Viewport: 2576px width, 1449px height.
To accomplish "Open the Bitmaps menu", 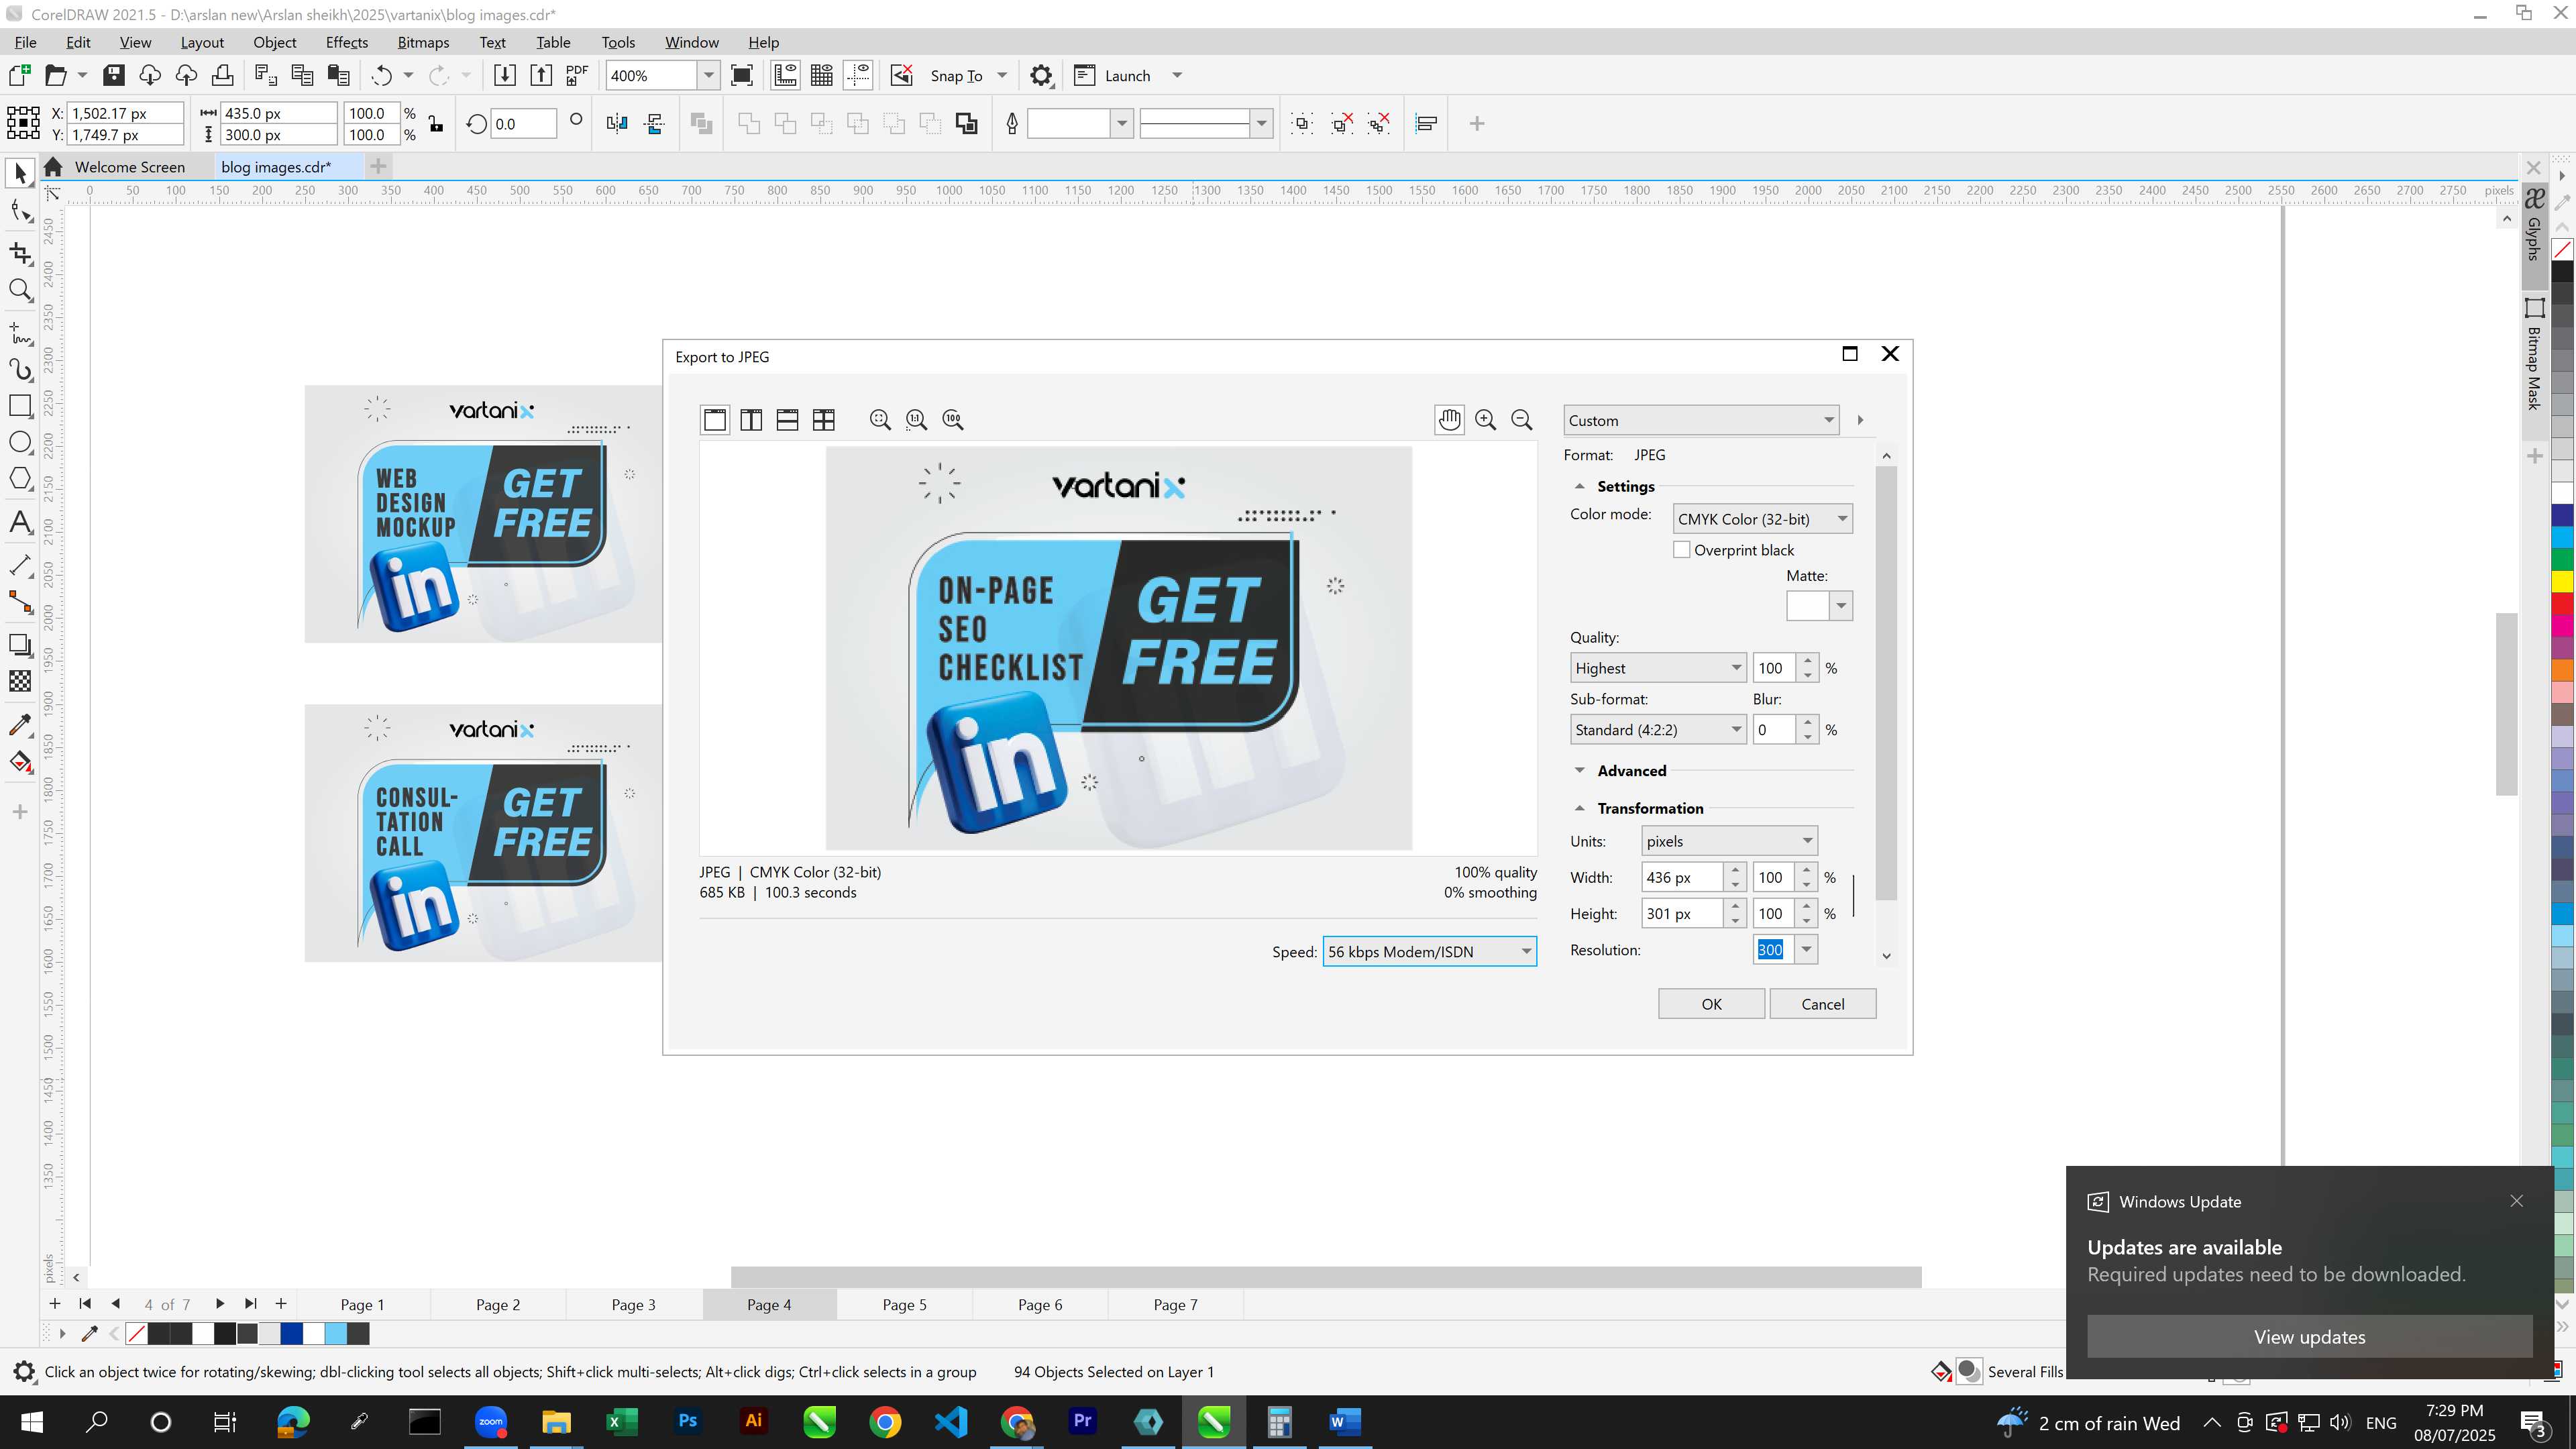I will (x=423, y=42).
